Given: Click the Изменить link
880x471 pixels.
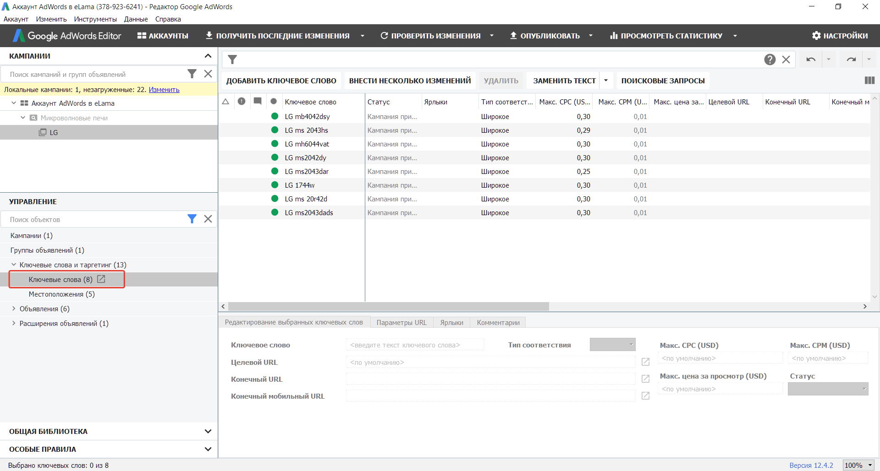Looking at the screenshot, I should click(x=164, y=90).
